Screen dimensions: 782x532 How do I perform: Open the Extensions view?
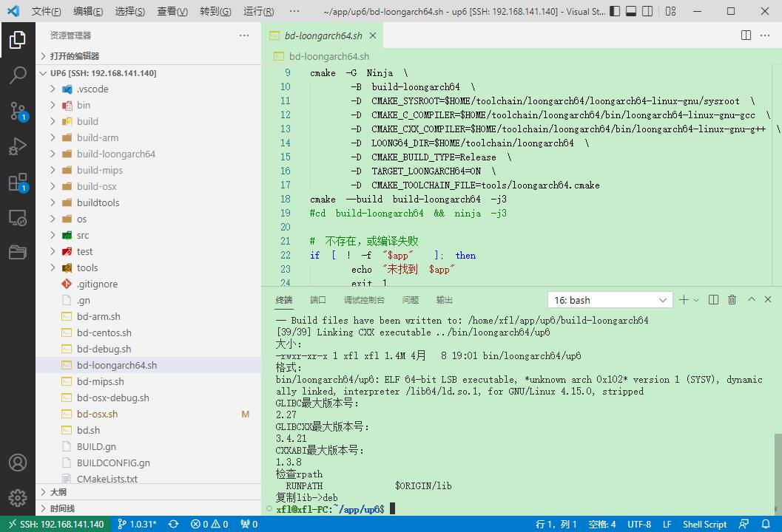(x=18, y=183)
